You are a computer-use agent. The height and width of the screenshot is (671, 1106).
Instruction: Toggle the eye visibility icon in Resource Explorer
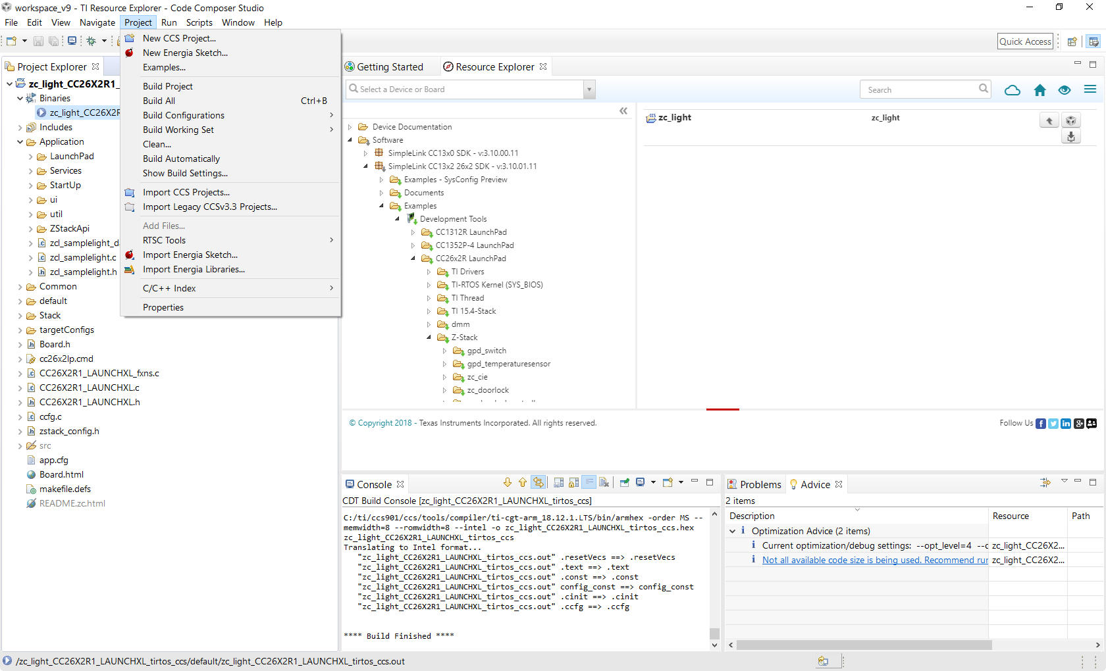point(1065,90)
